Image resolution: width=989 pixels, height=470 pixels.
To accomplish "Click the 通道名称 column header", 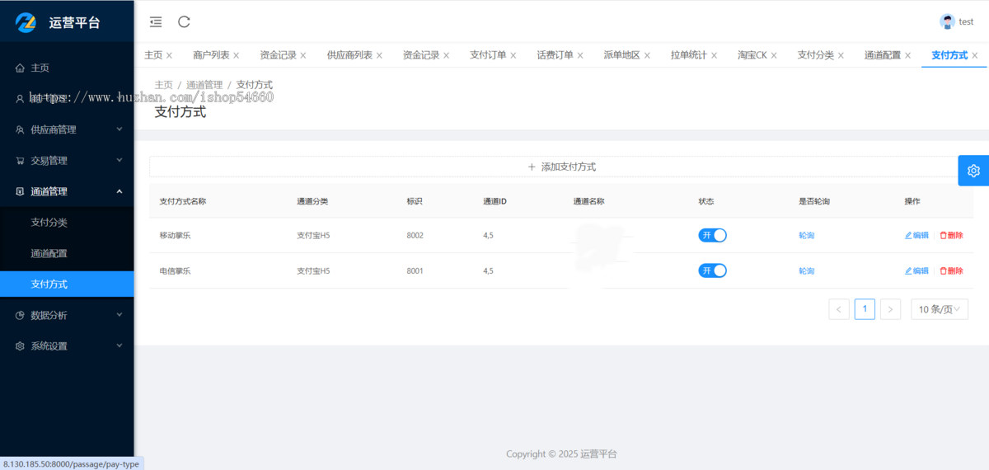I will tap(588, 201).
